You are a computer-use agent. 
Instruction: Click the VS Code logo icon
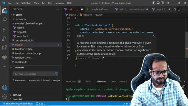tap(3, 3)
